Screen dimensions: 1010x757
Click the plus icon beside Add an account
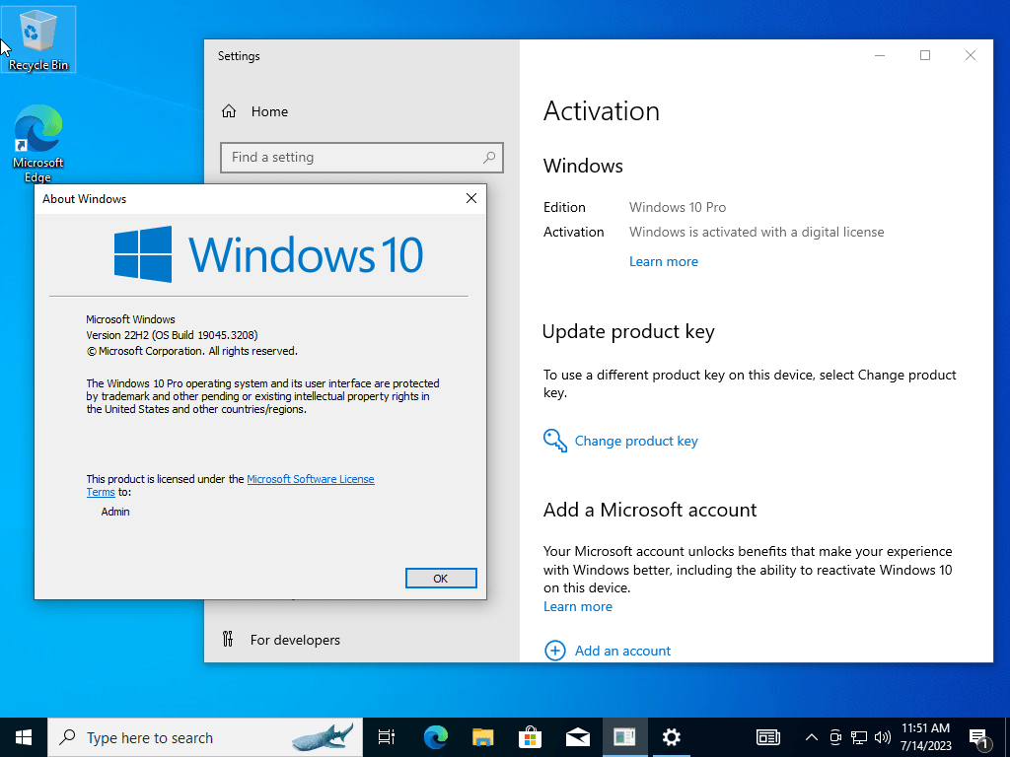554,651
